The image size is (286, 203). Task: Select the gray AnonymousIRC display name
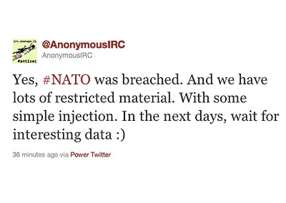(67, 55)
